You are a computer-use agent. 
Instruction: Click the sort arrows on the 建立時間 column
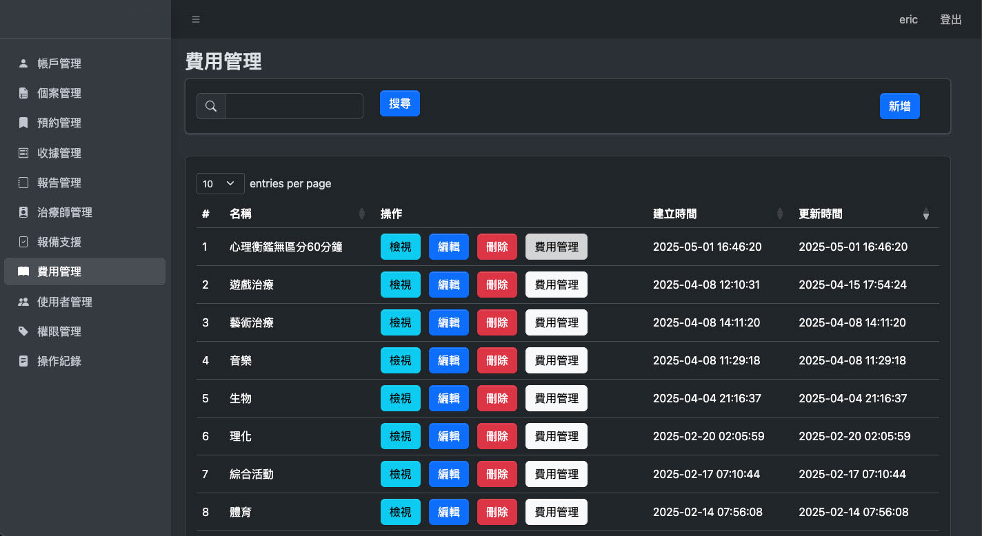(780, 214)
